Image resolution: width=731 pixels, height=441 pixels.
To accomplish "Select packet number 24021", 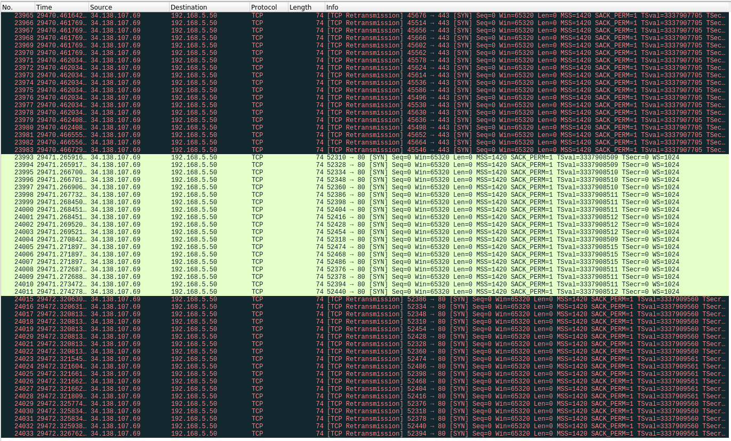I will click(365, 344).
